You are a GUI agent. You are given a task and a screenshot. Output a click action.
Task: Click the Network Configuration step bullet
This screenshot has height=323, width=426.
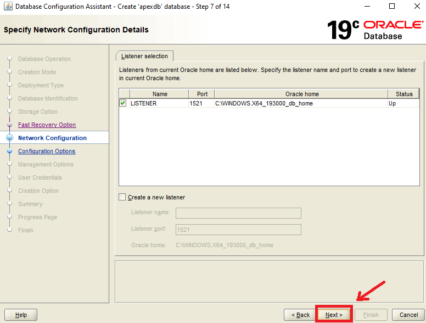pos(9,138)
